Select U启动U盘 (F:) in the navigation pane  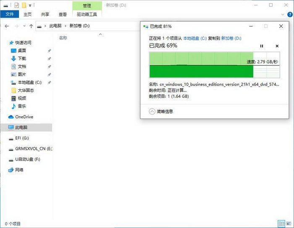27,160
